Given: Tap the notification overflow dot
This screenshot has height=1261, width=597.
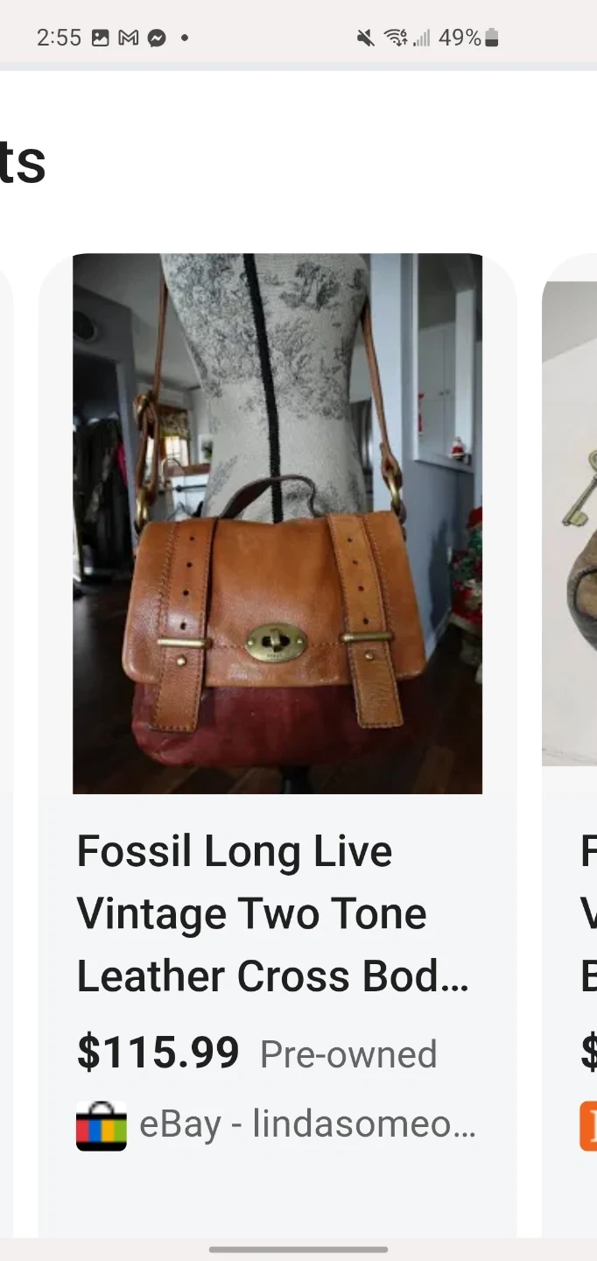Looking at the screenshot, I should pyautogui.click(x=185, y=38).
